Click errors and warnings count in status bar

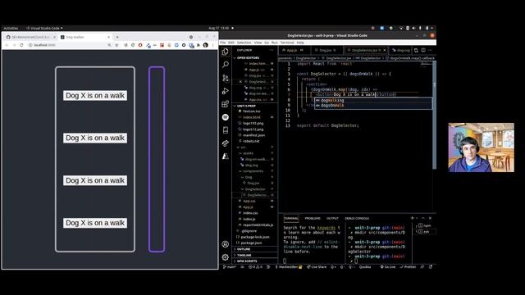(255, 267)
